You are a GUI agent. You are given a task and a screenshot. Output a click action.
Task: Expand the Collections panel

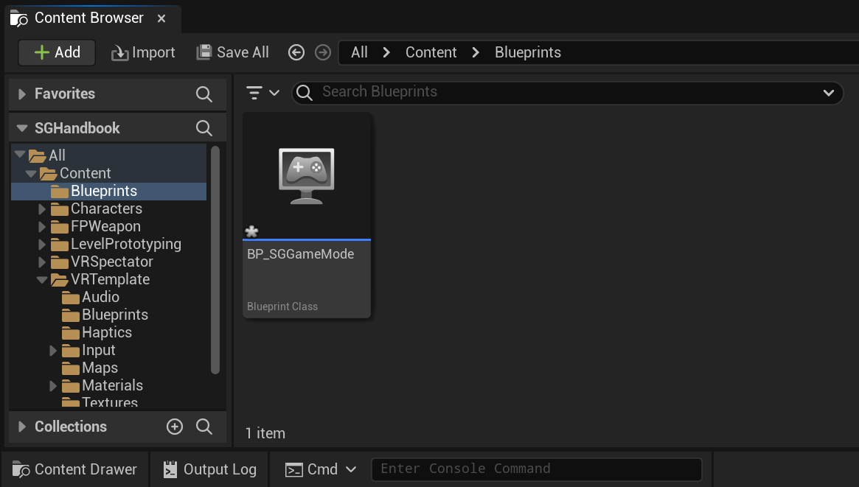[x=21, y=427]
